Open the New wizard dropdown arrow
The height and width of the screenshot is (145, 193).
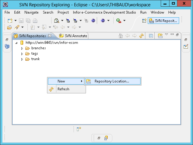coord(15,21)
